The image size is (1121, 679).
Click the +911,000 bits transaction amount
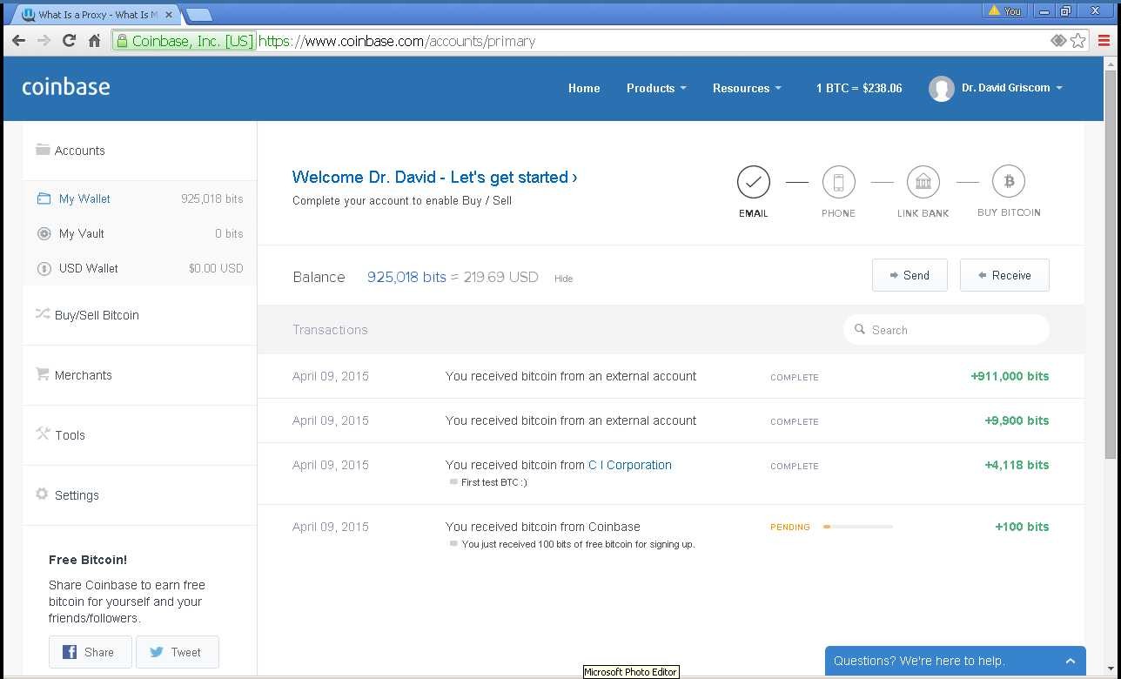tap(1010, 376)
